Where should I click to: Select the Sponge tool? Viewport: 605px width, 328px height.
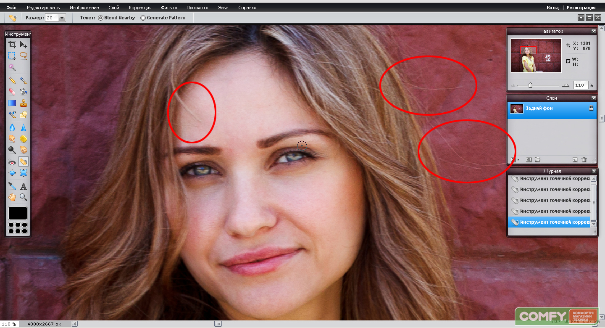tap(24, 138)
